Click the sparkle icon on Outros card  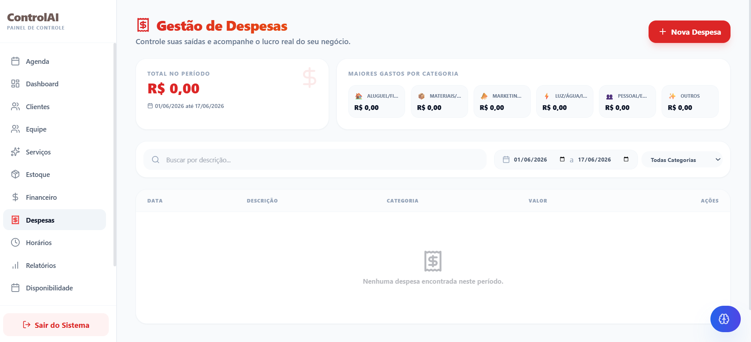672,96
